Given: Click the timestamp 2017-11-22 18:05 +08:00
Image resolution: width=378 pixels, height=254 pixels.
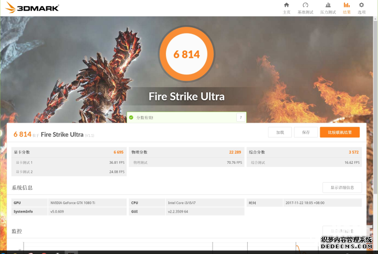Looking at the screenshot, I should (x=305, y=203).
